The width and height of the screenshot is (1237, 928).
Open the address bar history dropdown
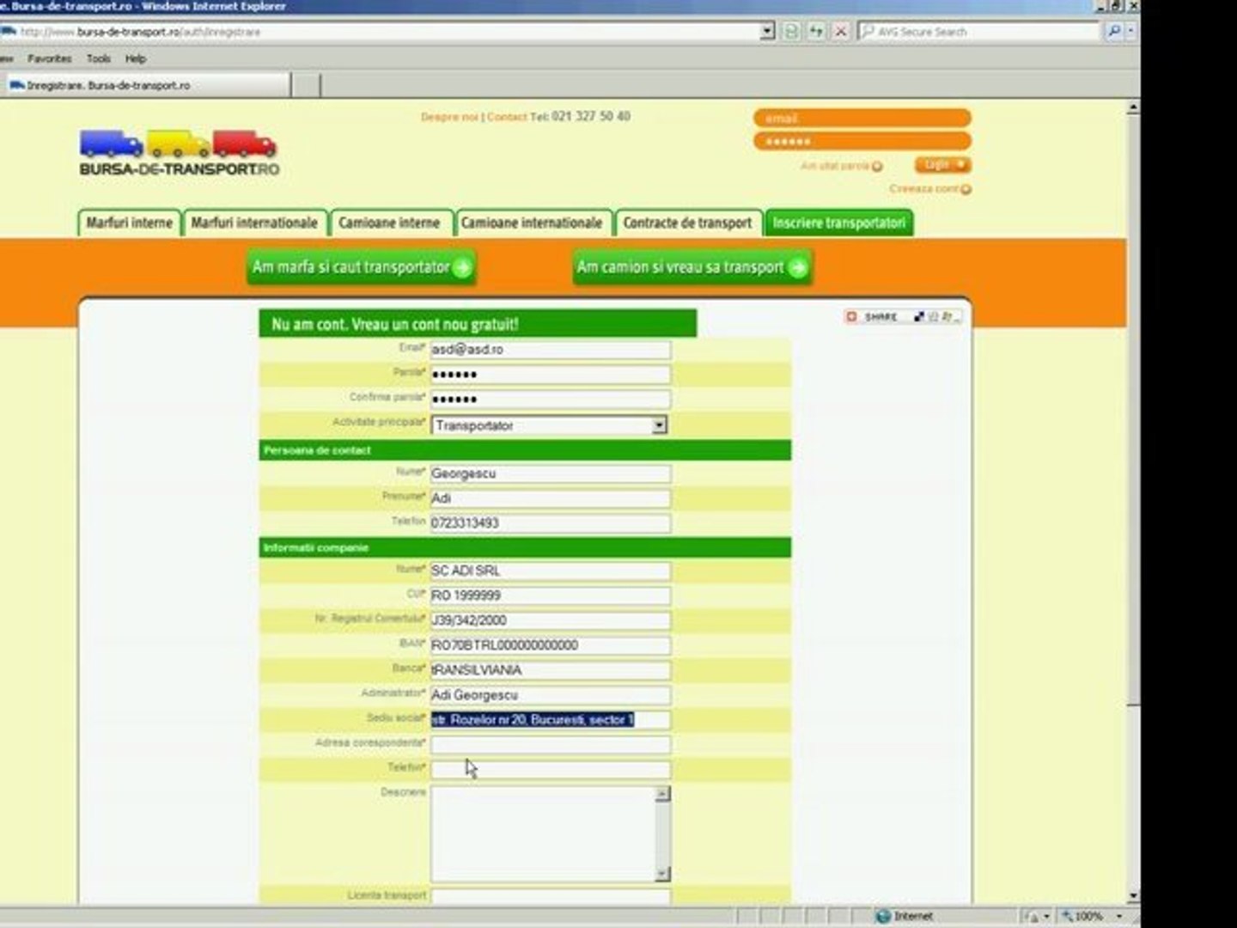tap(767, 31)
